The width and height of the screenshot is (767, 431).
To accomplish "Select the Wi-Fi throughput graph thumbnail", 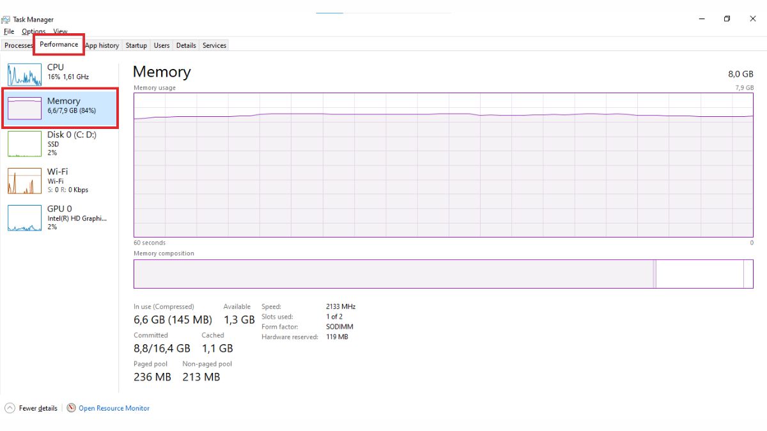I will (24, 181).
